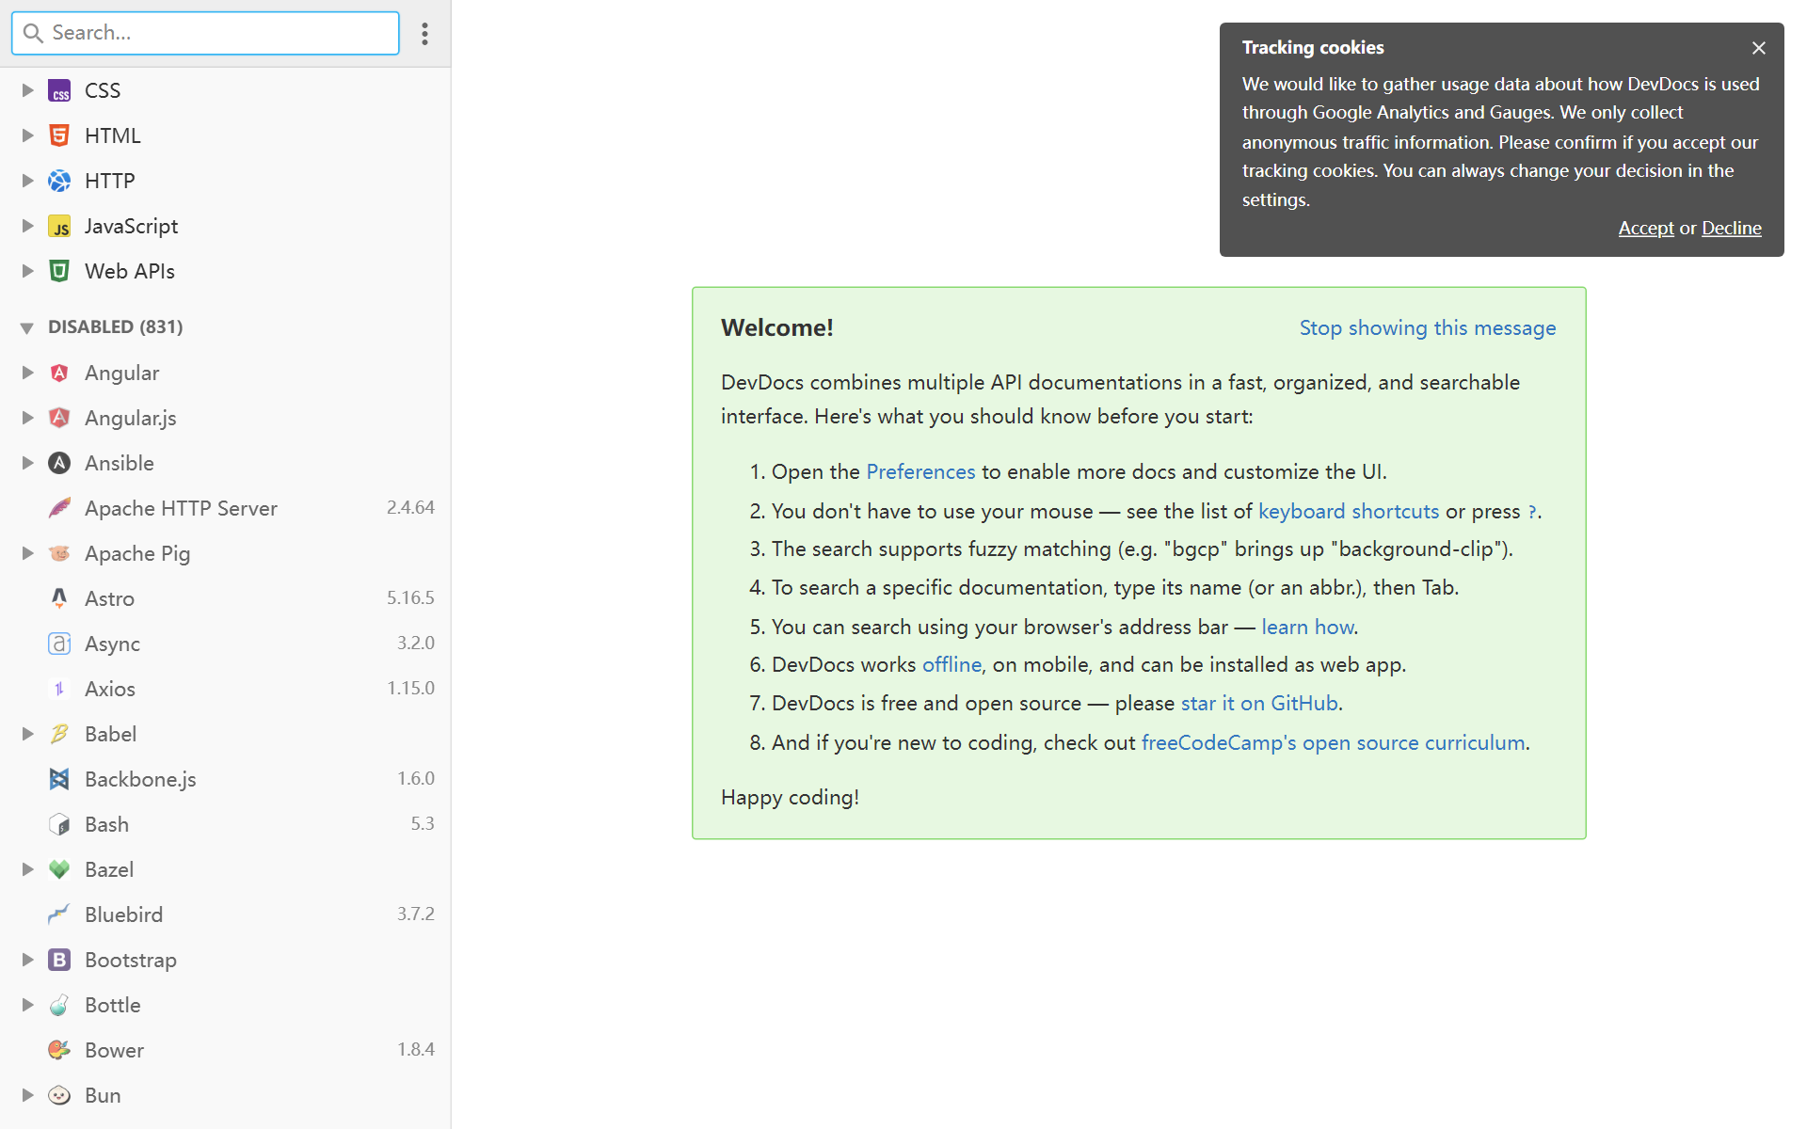Click the Bootstrap B logo icon
This screenshot has width=1807, height=1129.
[59, 960]
